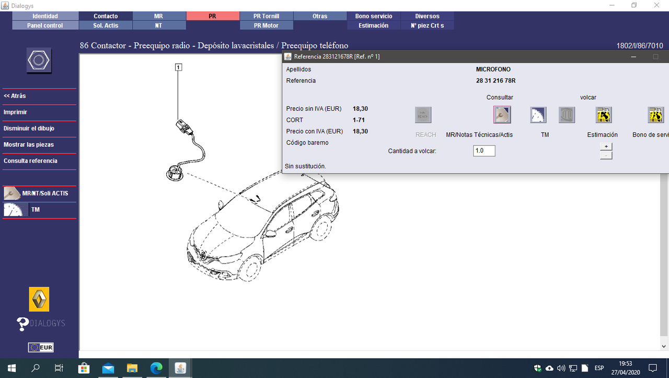Open the Sol. Actis tab
Image resolution: width=669 pixels, height=378 pixels.
pos(106,25)
